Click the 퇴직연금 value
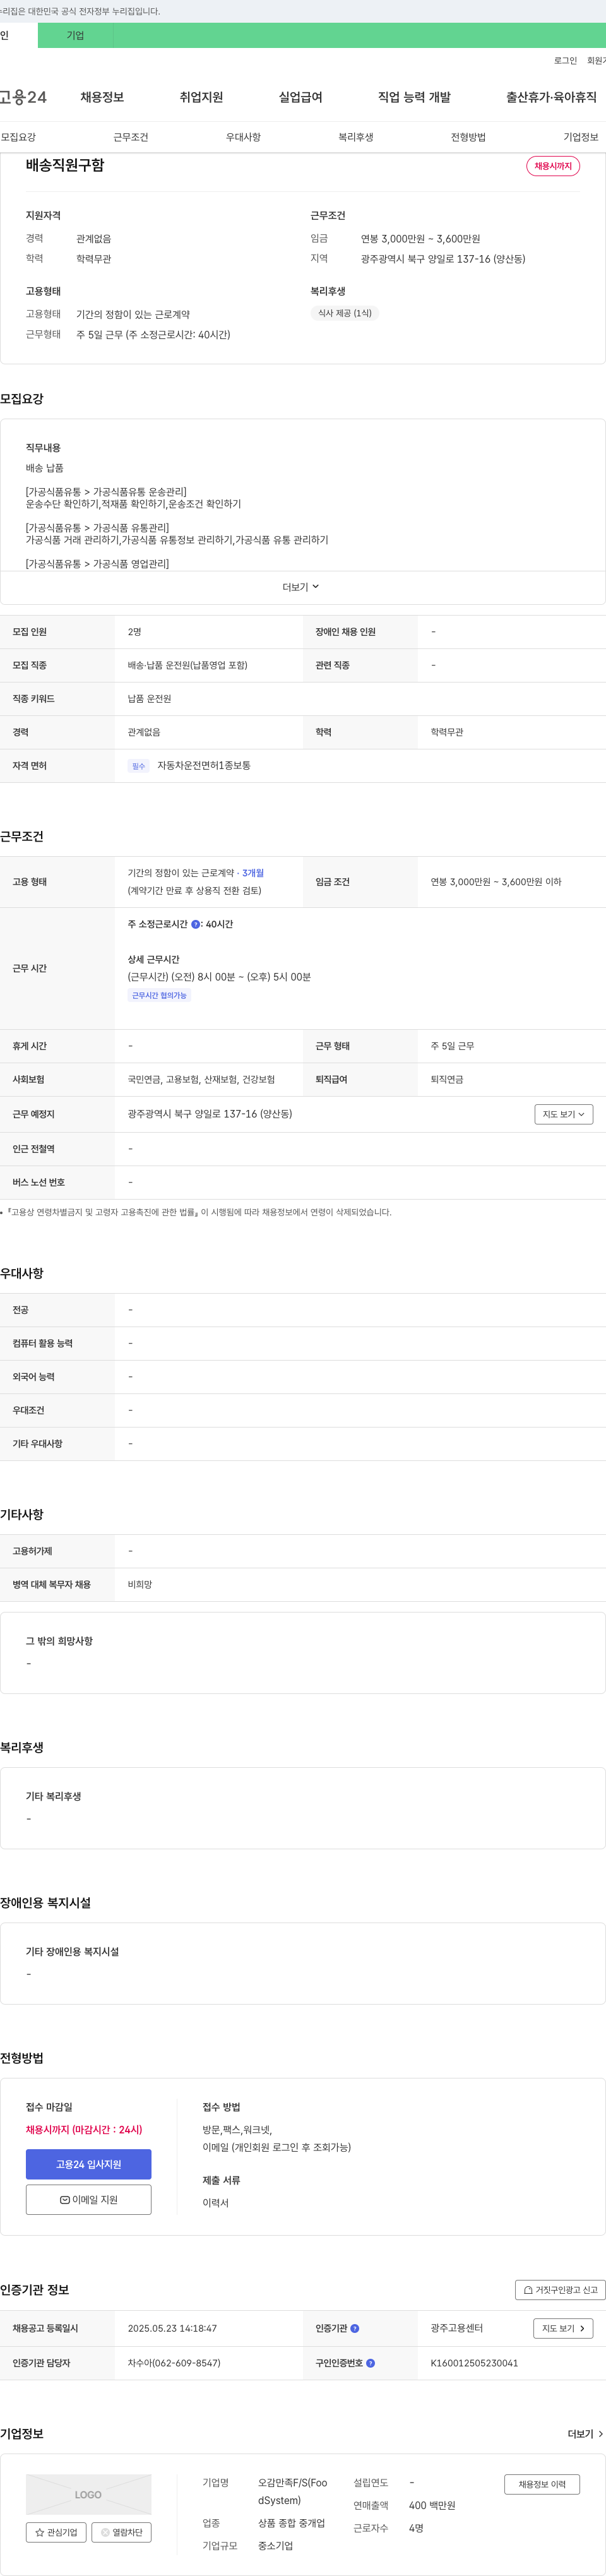 447,1080
